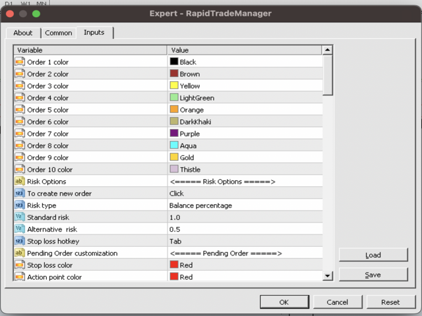Click the Pending Order separator value
Image resolution: width=422 pixels, height=316 pixels.
click(x=245, y=253)
